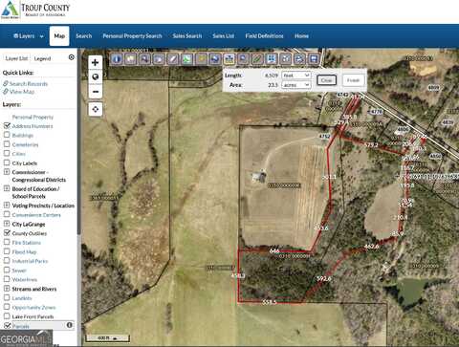Expand the Streams and Rivers group
Viewport: 459px width, 347px height.
[x=7, y=289]
